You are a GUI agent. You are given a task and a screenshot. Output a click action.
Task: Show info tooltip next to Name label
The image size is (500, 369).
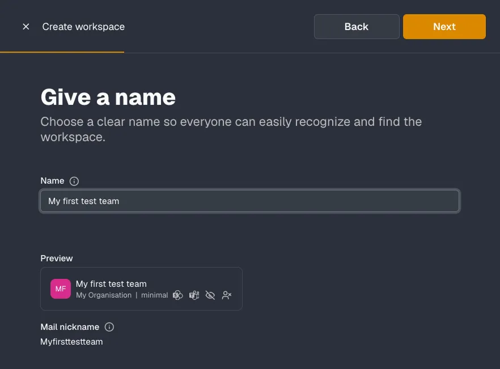[74, 181]
